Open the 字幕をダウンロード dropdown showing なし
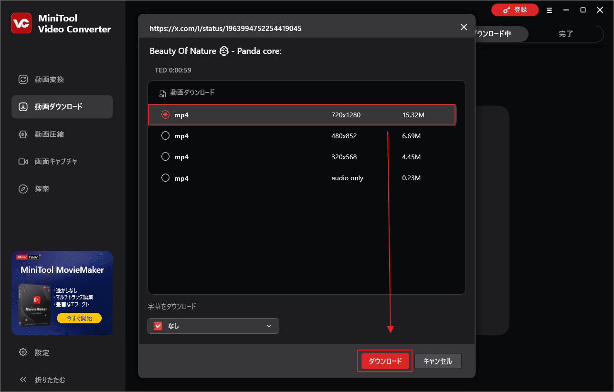 pos(213,326)
